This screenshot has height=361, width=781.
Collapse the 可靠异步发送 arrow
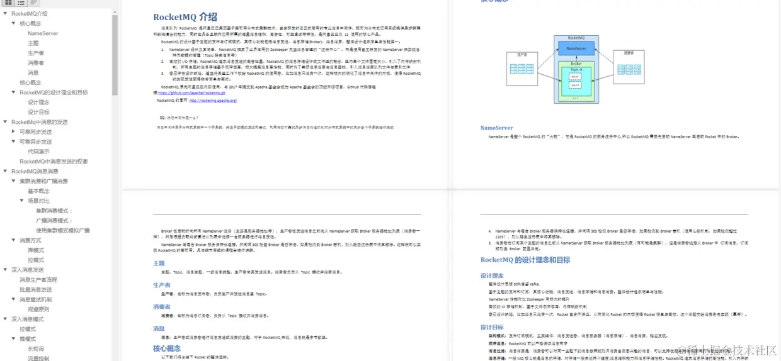tap(14, 142)
